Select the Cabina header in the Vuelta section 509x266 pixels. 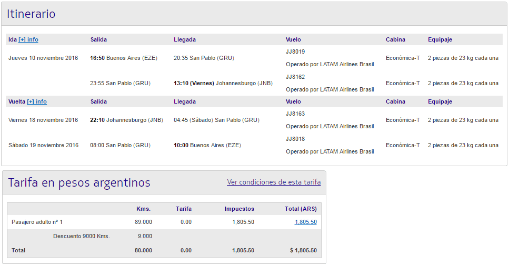(395, 101)
